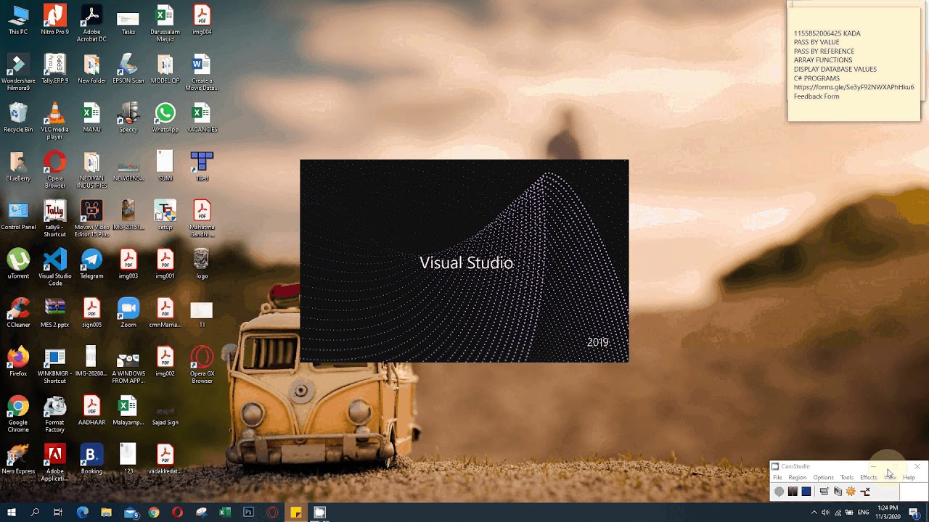
Task: Open Task View on the taskbar
Action: click(x=58, y=513)
